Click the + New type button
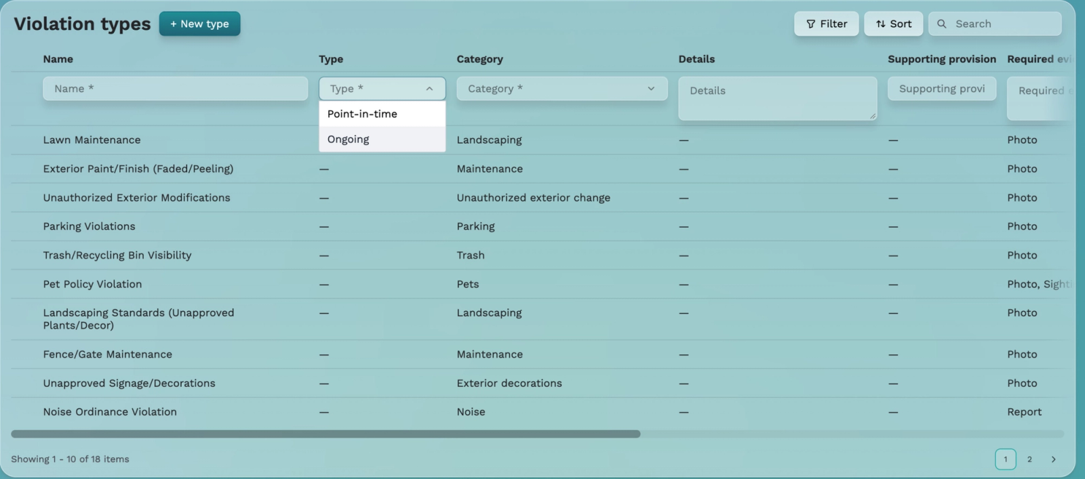1085x479 pixels. coord(199,24)
